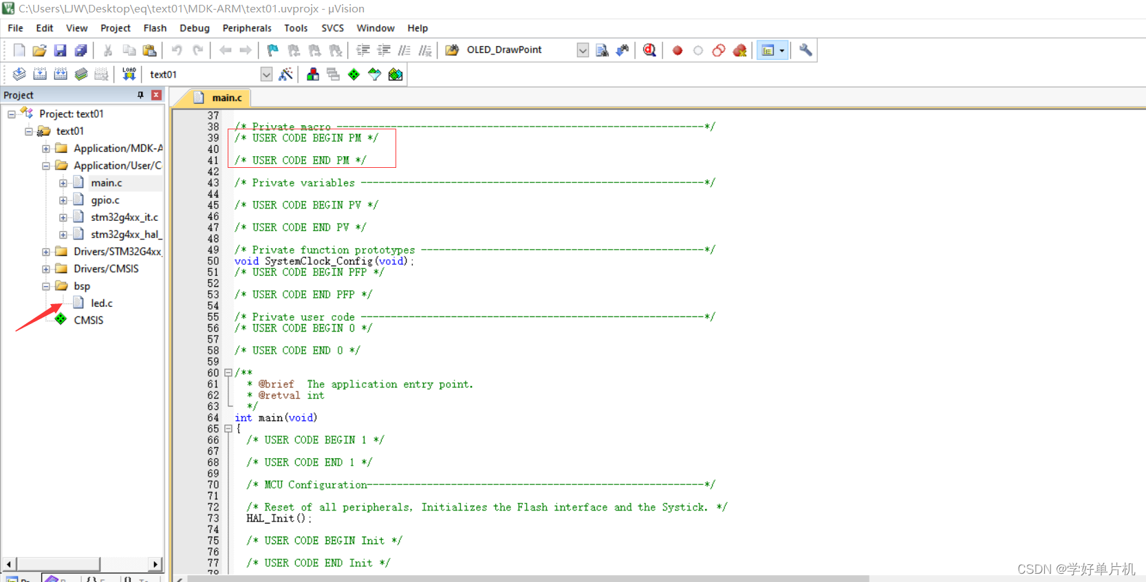The height and width of the screenshot is (582, 1146).
Task: Expand Drivers/CMSIS folder
Action: tap(46, 269)
